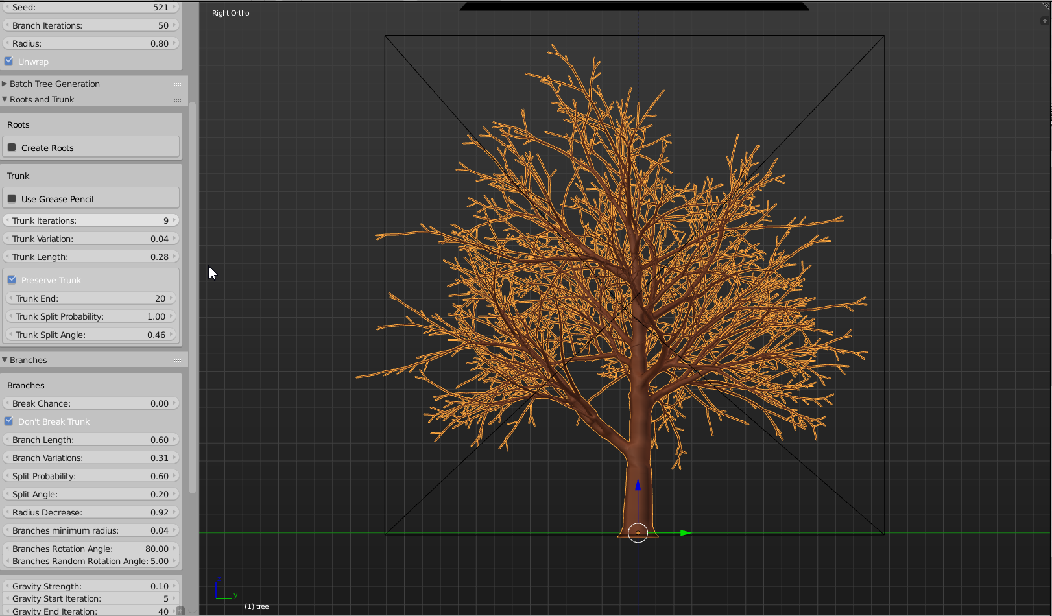The width and height of the screenshot is (1052, 616).
Task: Click the Branches panel drag grip
Action: (x=178, y=361)
